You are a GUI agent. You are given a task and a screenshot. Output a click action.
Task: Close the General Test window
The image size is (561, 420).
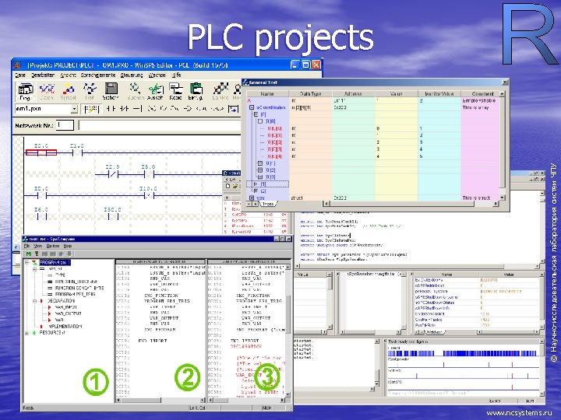tap(505, 82)
